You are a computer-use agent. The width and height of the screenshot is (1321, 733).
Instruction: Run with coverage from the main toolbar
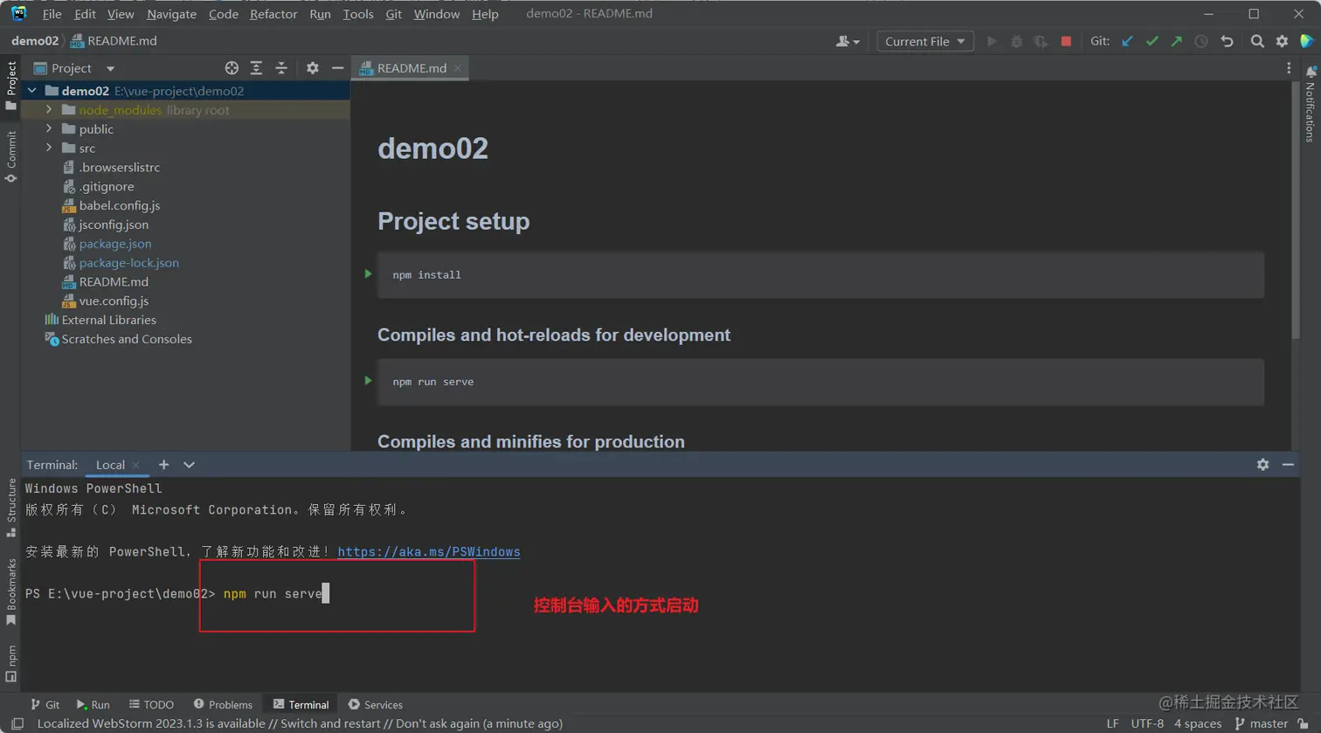1041,41
